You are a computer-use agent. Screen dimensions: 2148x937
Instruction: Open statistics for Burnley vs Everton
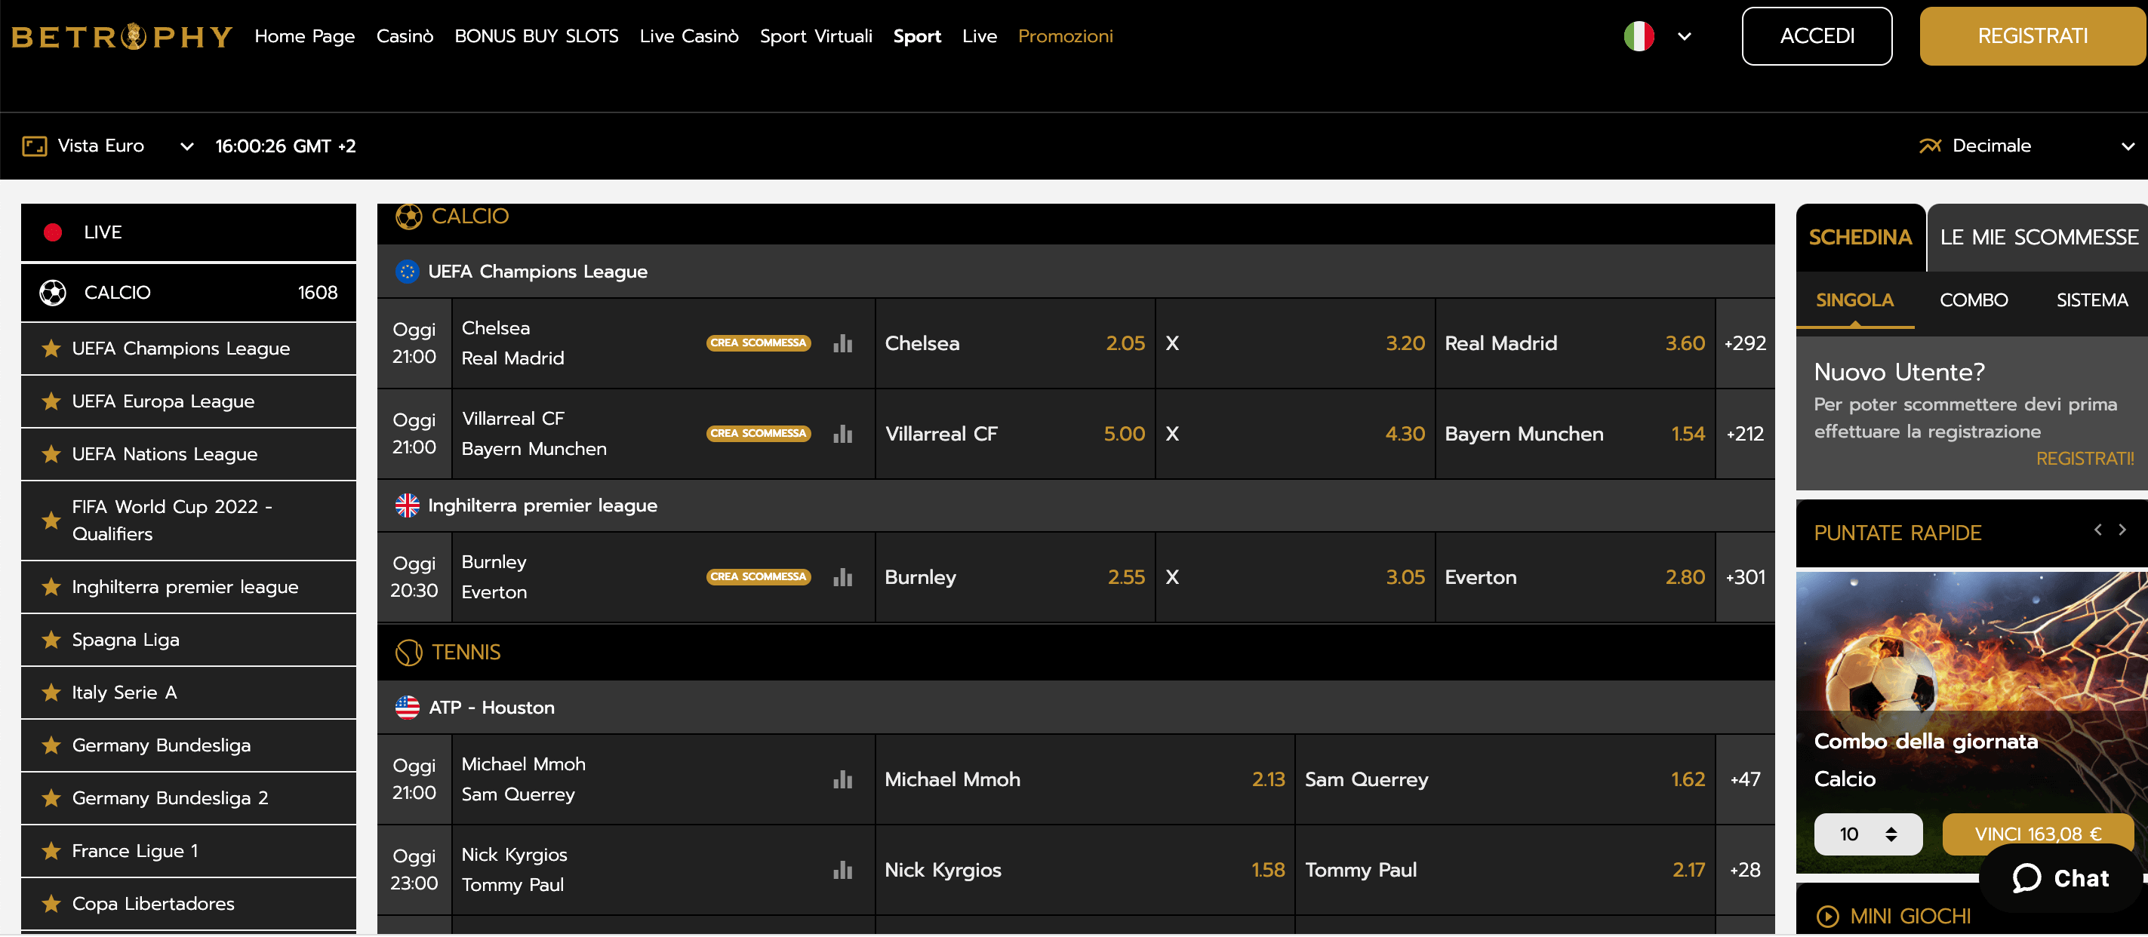click(x=842, y=578)
